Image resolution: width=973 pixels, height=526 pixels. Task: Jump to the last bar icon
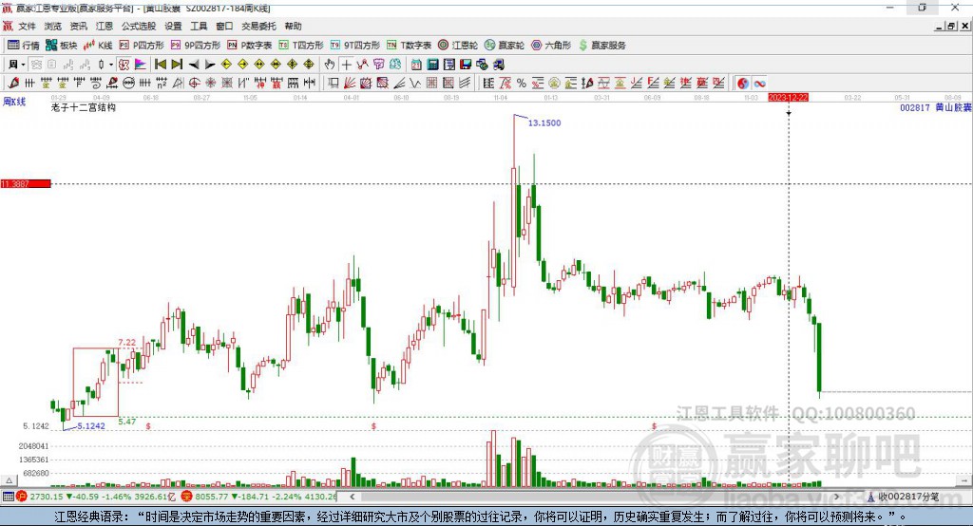(177, 65)
